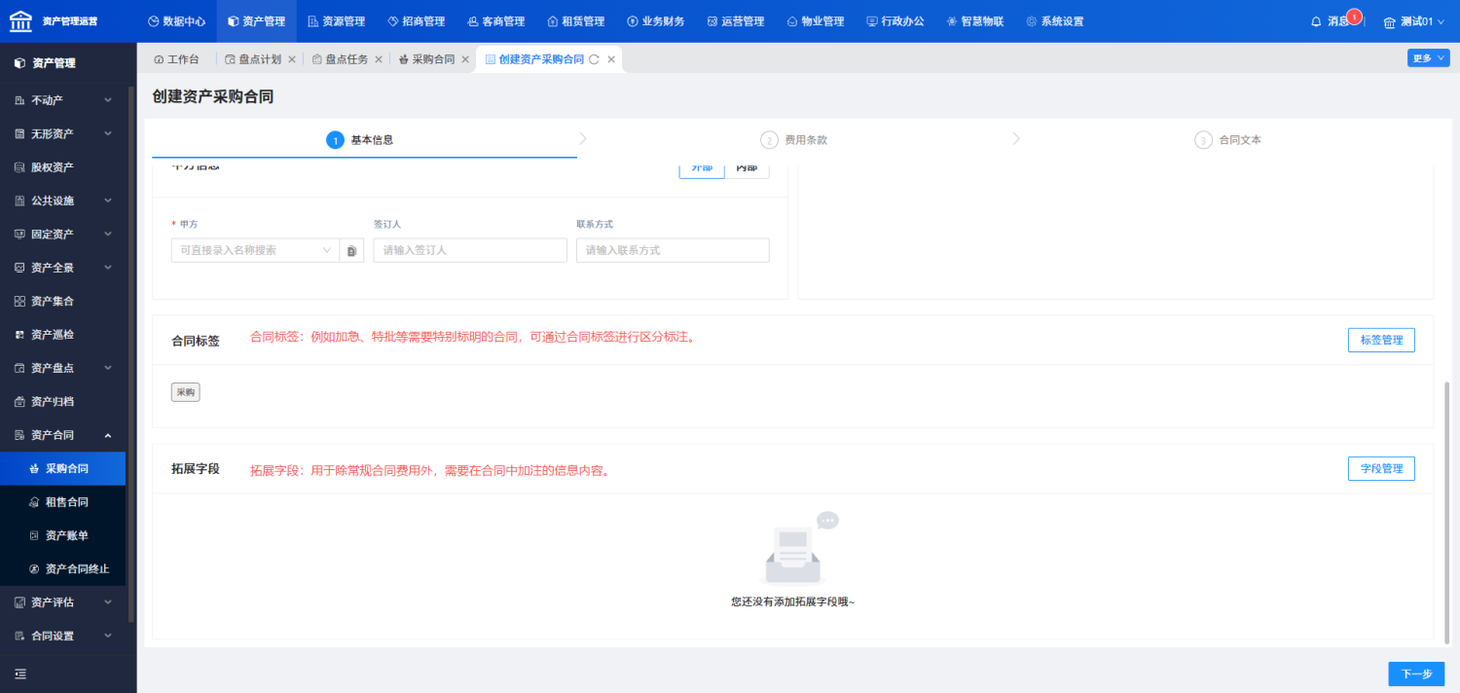Toggle the 采购 contract tag
Screen dimensions: 1460x693
coord(185,392)
